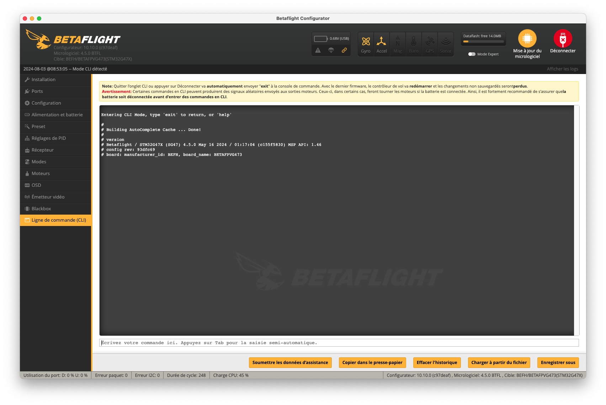Image resolution: width=606 pixels, height=405 pixels.
Task: Click the Charge CPU: 45 % status entry
Action: click(231, 375)
